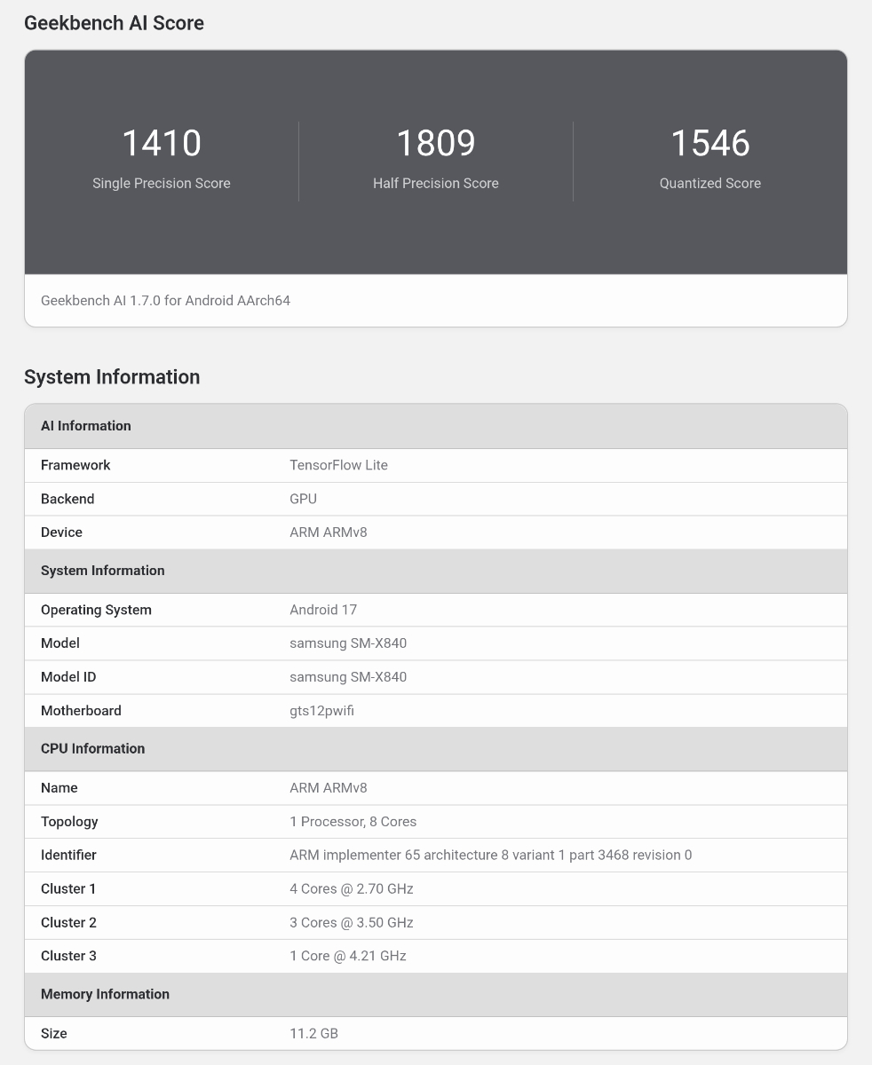872x1065 pixels.
Task: Click the 'Motherboard' row label
Action: pos(81,711)
